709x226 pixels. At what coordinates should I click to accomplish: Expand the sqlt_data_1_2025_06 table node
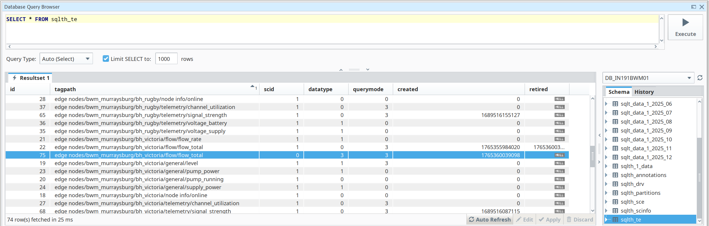tap(606, 104)
